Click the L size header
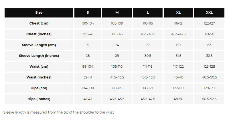This screenshot has height=131, width=229. 148,13
